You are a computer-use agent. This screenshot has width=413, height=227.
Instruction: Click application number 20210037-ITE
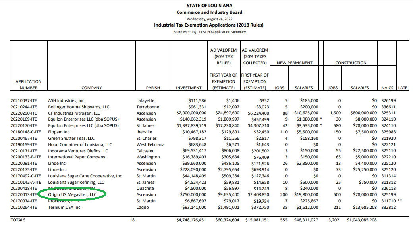coord(24,100)
